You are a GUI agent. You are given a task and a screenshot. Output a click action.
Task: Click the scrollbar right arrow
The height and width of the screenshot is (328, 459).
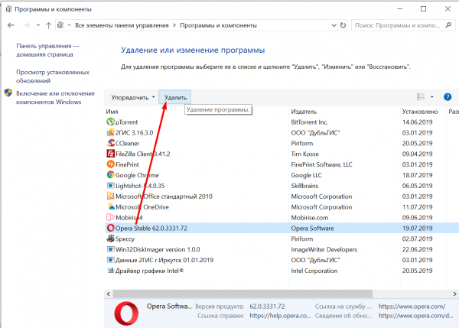454,294
